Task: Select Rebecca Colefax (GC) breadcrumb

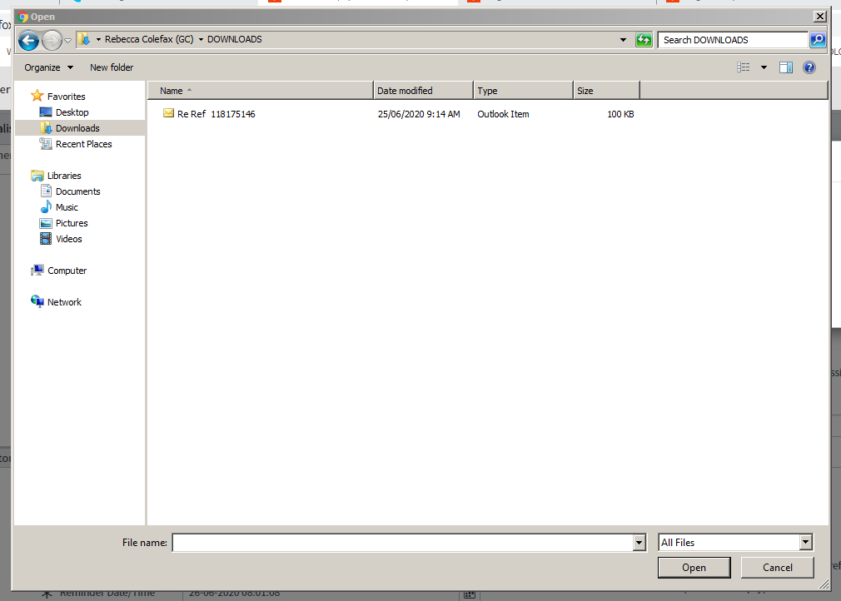Action: [x=149, y=39]
